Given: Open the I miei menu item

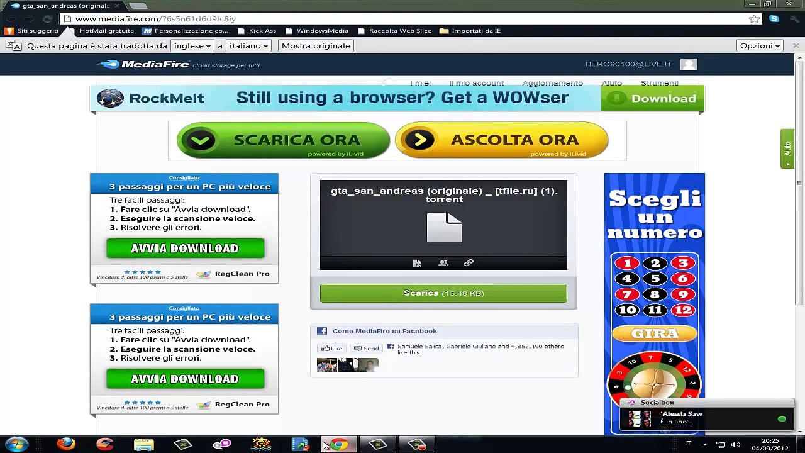Looking at the screenshot, I should tap(421, 83).
